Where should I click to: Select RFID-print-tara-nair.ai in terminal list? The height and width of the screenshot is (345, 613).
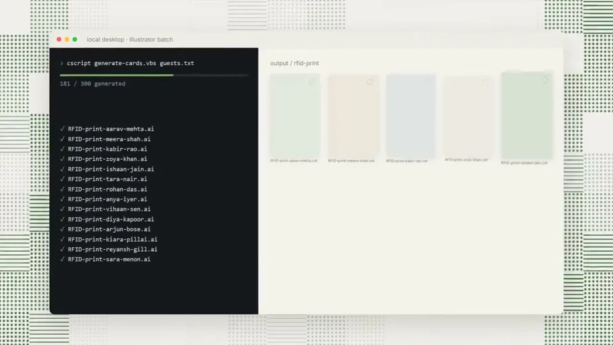tap(107, 179)
